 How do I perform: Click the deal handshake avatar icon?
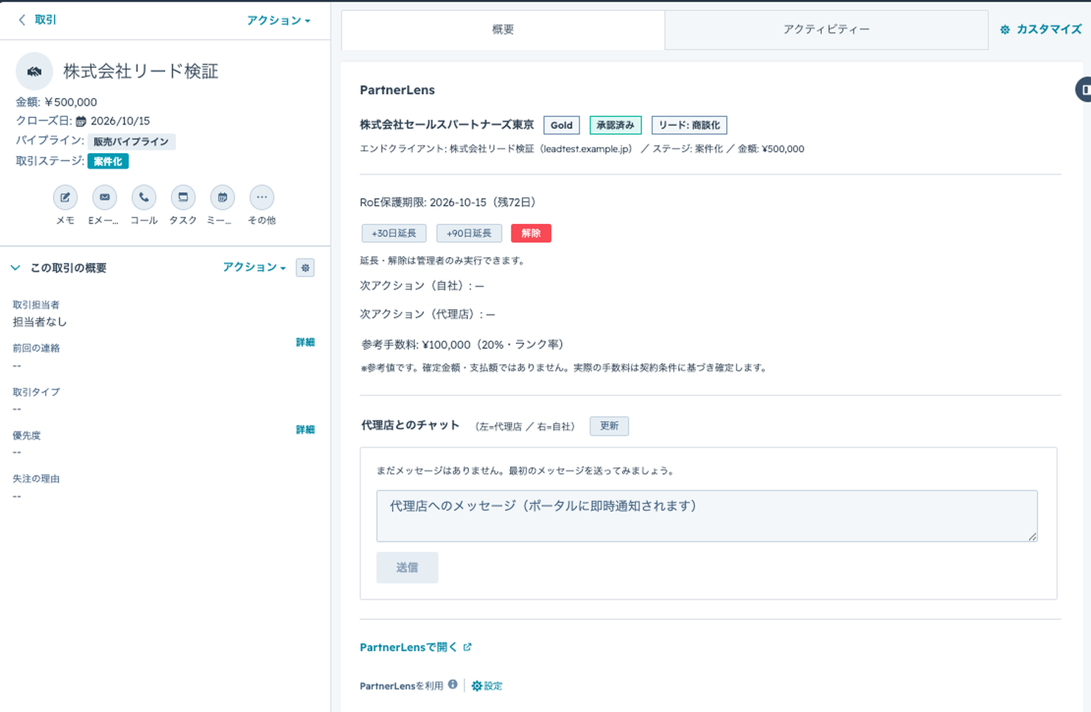[34, 71]
